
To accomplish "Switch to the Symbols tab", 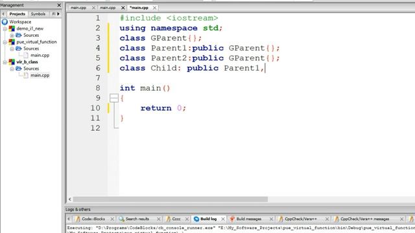I will (x=38, y=14).
